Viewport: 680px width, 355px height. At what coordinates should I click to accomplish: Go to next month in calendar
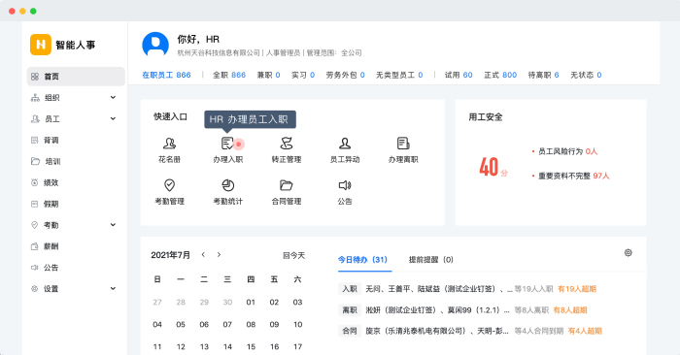219,254
